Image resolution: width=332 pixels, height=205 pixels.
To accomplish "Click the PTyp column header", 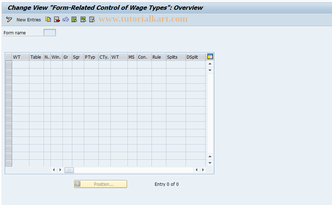I will [x=91, y=57].
